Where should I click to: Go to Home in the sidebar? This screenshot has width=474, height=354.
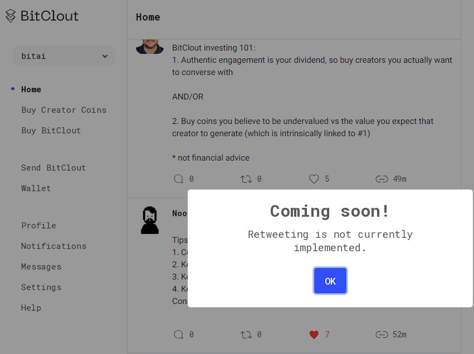coord(31,89)
